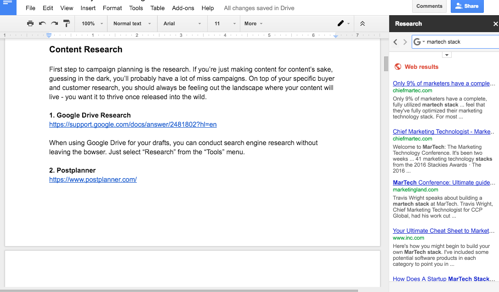Screen dimensions: 499x292
Task: Redo the last action
Action: pyautogui.click(x=54, y=23)
